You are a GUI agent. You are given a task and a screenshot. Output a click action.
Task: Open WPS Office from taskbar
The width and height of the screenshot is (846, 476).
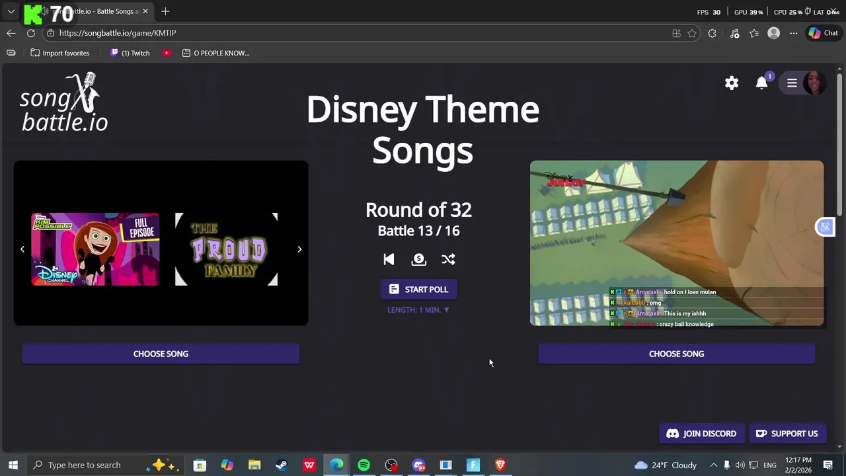point(309,465)
